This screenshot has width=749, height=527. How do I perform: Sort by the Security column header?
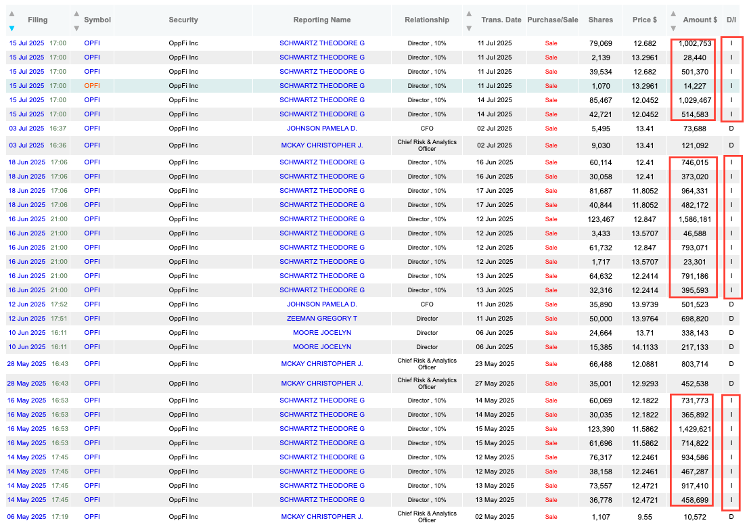[x=183, y=20]
